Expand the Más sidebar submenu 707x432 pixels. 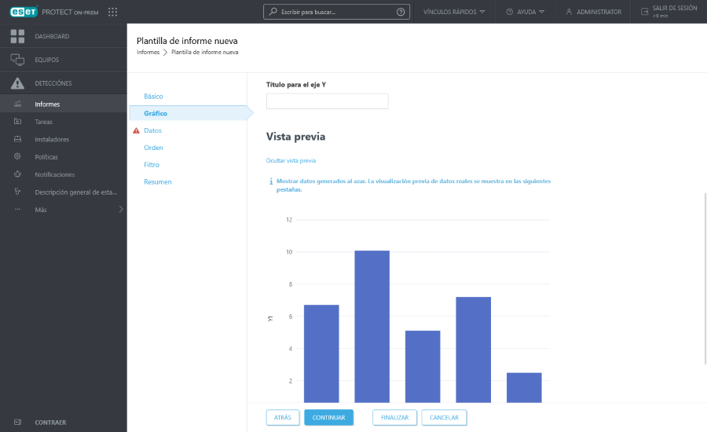pyautogui.click(x=120, y=210)
